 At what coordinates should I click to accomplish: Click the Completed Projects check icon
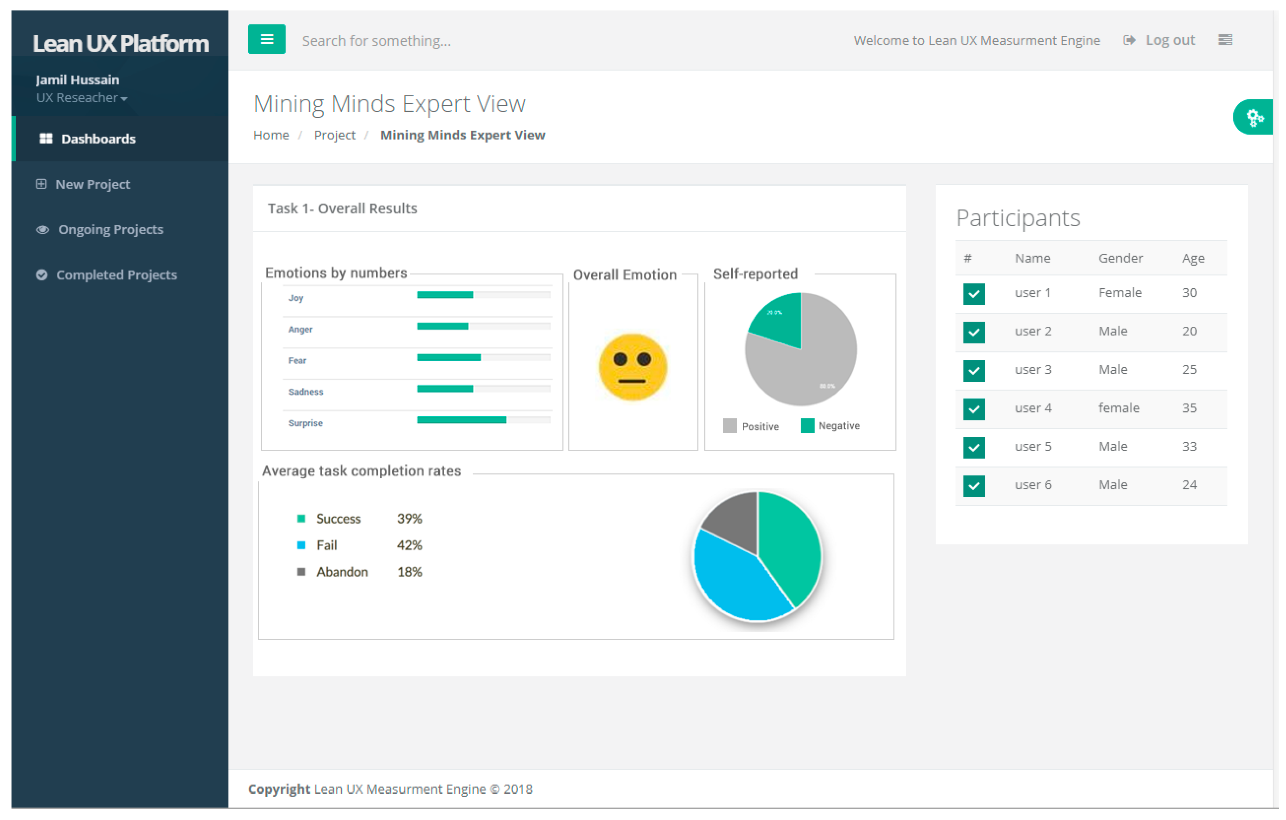point(41,275)
